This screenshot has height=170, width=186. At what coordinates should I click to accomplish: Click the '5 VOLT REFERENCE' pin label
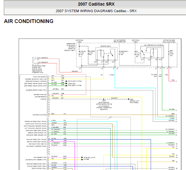(40, 77)
